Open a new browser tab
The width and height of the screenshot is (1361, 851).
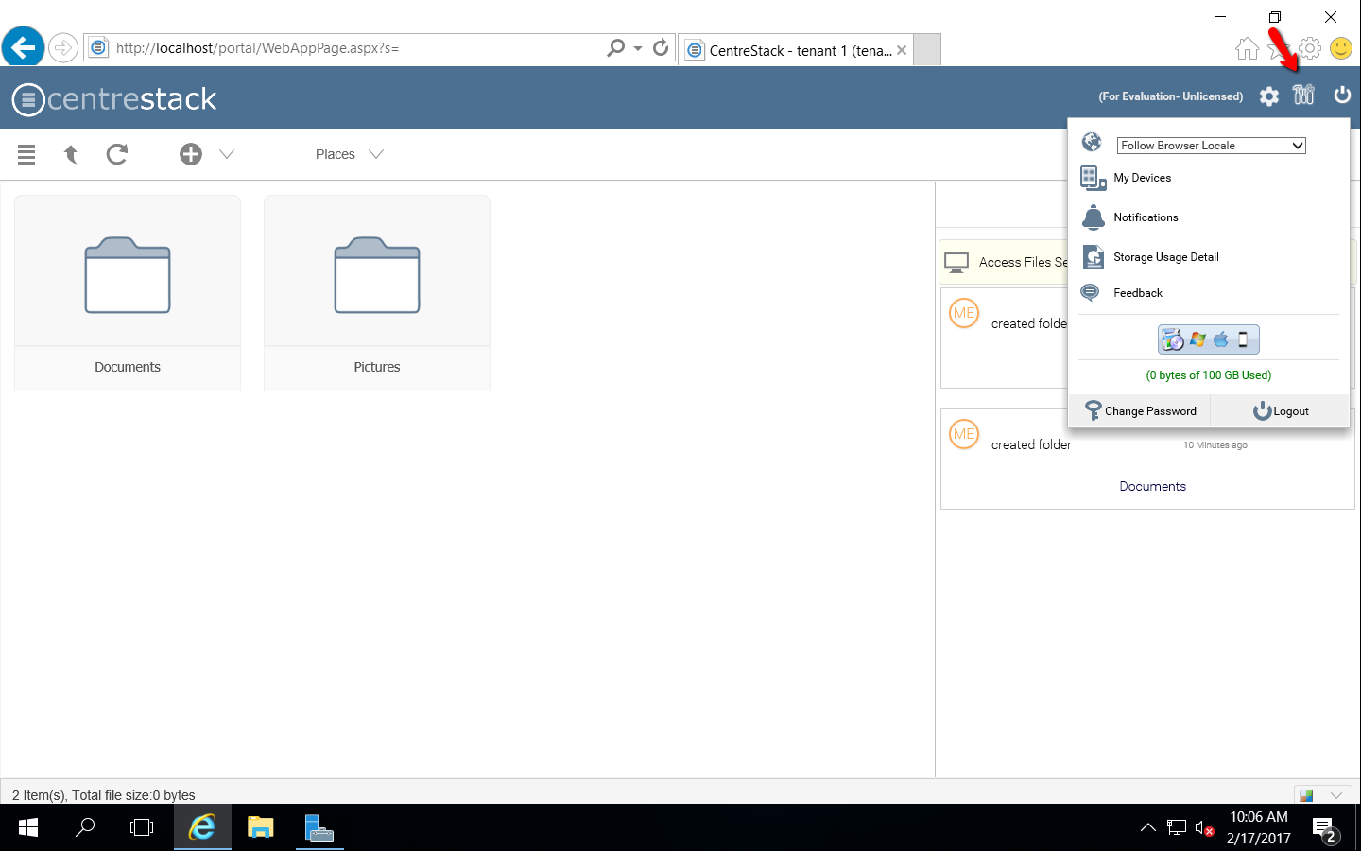coord(928,50)
